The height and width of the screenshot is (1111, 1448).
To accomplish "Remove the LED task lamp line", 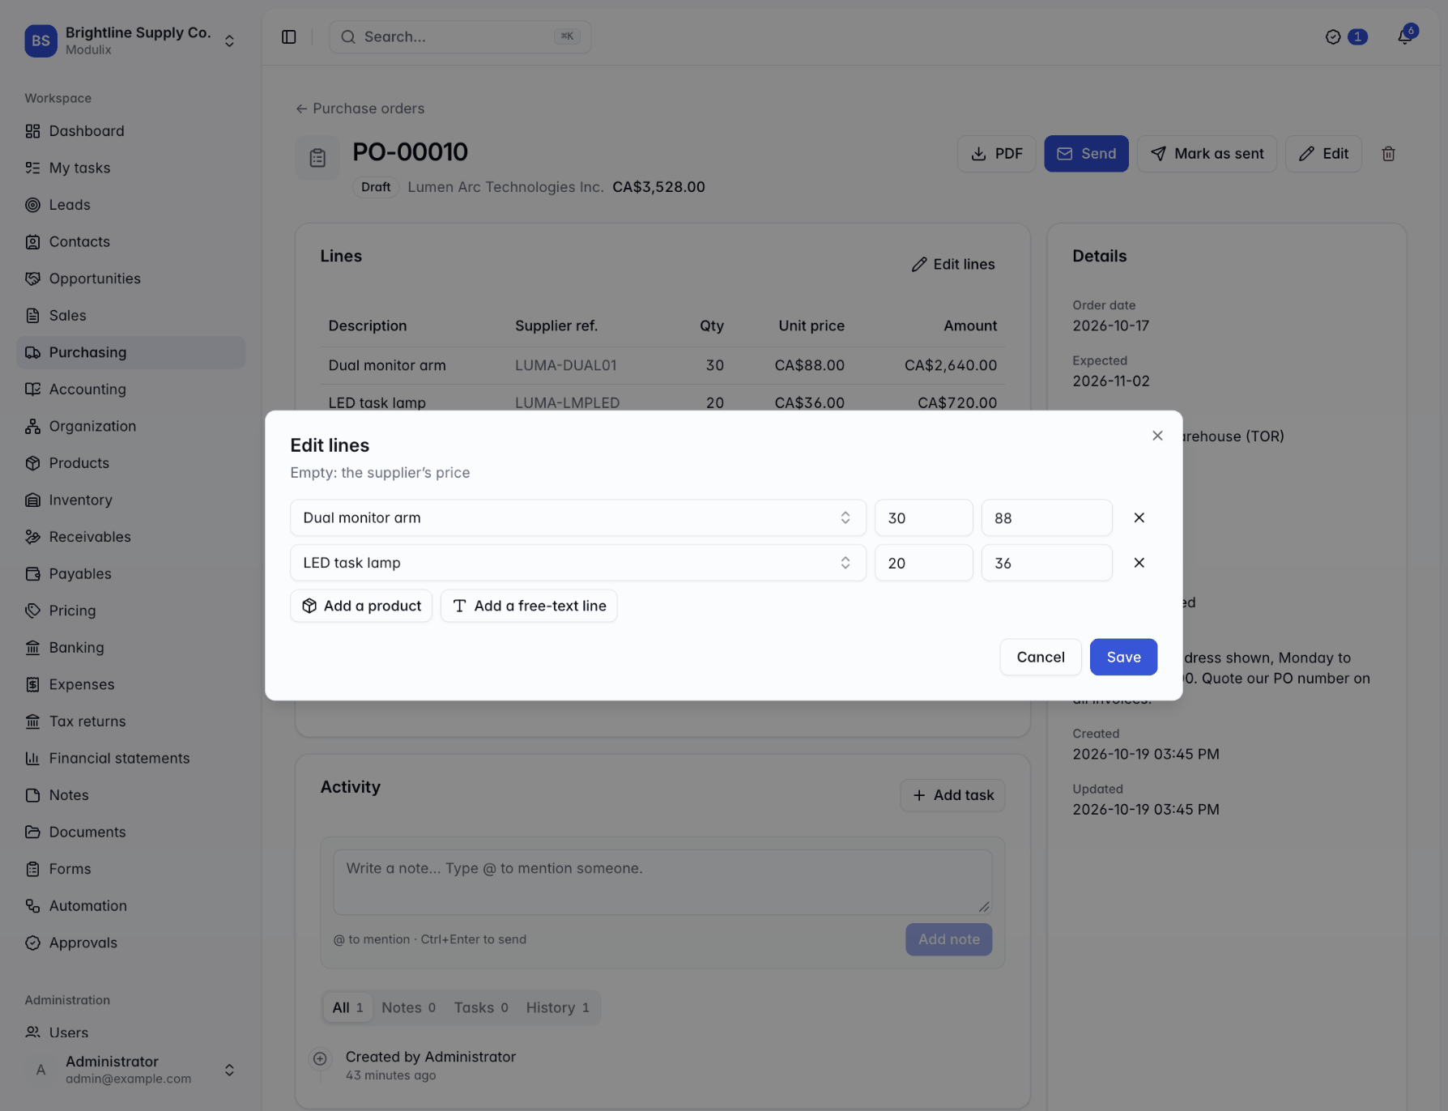I will point(1139,563).
